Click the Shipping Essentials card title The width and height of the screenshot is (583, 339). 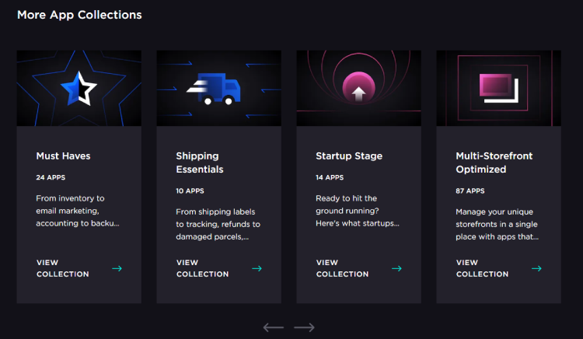point(200,163)
